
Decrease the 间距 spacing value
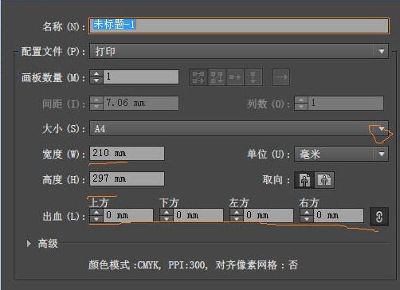click(96, 107)
